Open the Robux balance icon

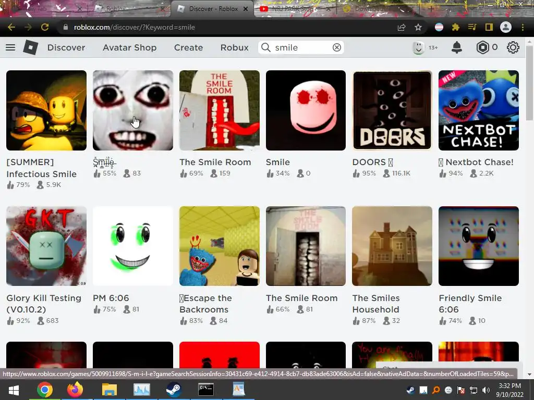point(482,47)
